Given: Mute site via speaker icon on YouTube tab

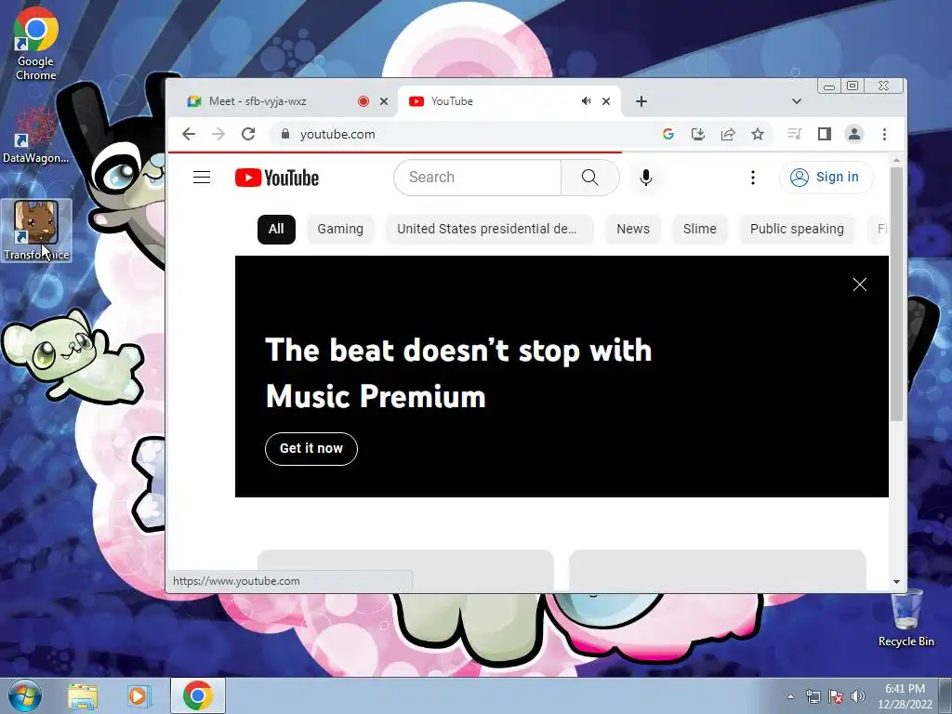Looking at the screenshot, I should click(x=586, y=101).
